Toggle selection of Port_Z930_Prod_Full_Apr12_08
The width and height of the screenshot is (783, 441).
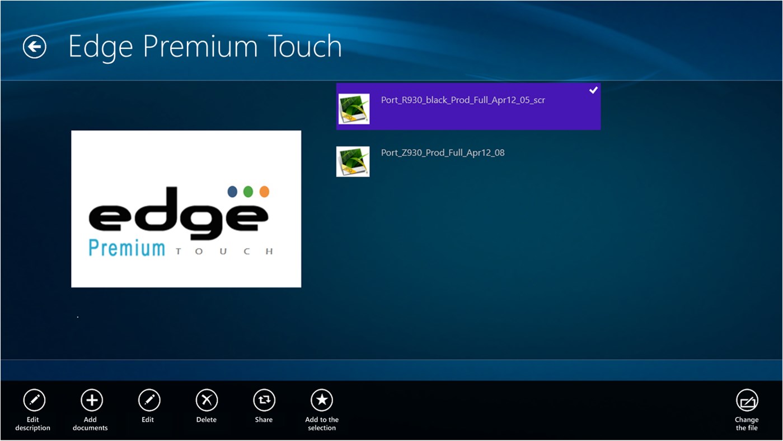442,152
